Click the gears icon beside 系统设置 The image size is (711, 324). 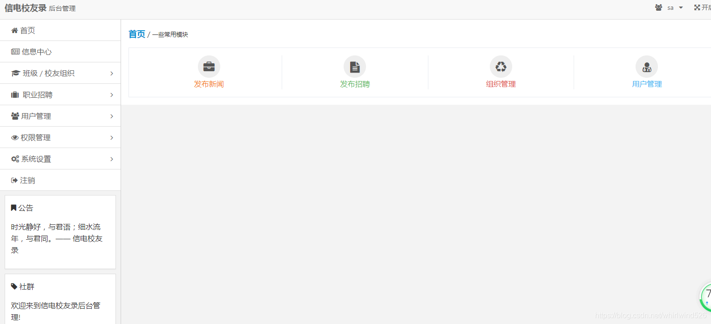coord(15,159)
